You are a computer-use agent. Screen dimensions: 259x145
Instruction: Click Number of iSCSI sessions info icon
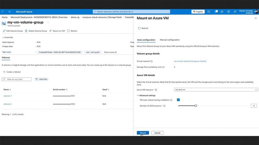point(164,106)
